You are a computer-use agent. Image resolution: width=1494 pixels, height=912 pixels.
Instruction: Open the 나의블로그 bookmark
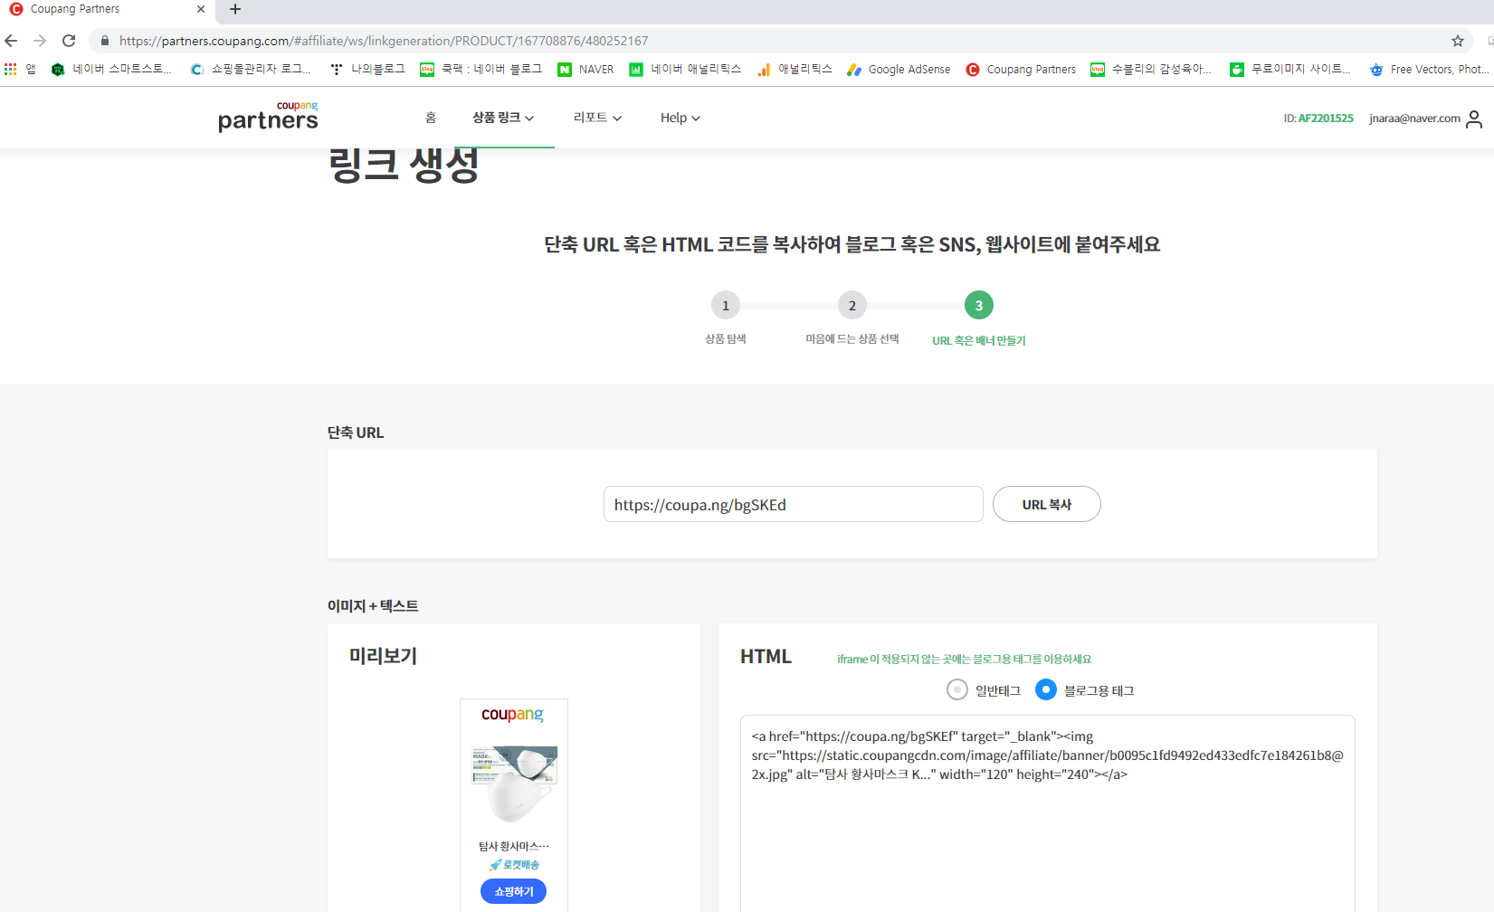click(x=367, y=69)
